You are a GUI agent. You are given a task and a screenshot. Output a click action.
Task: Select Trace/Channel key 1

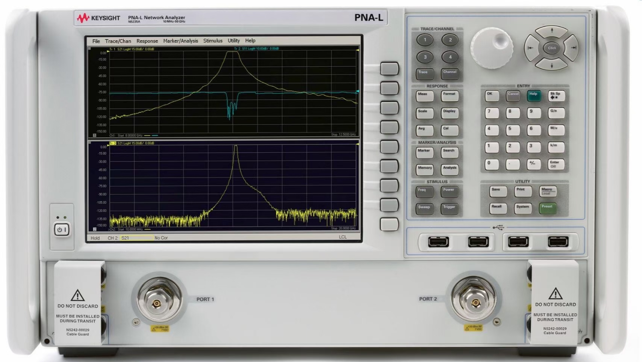(425, 40)
